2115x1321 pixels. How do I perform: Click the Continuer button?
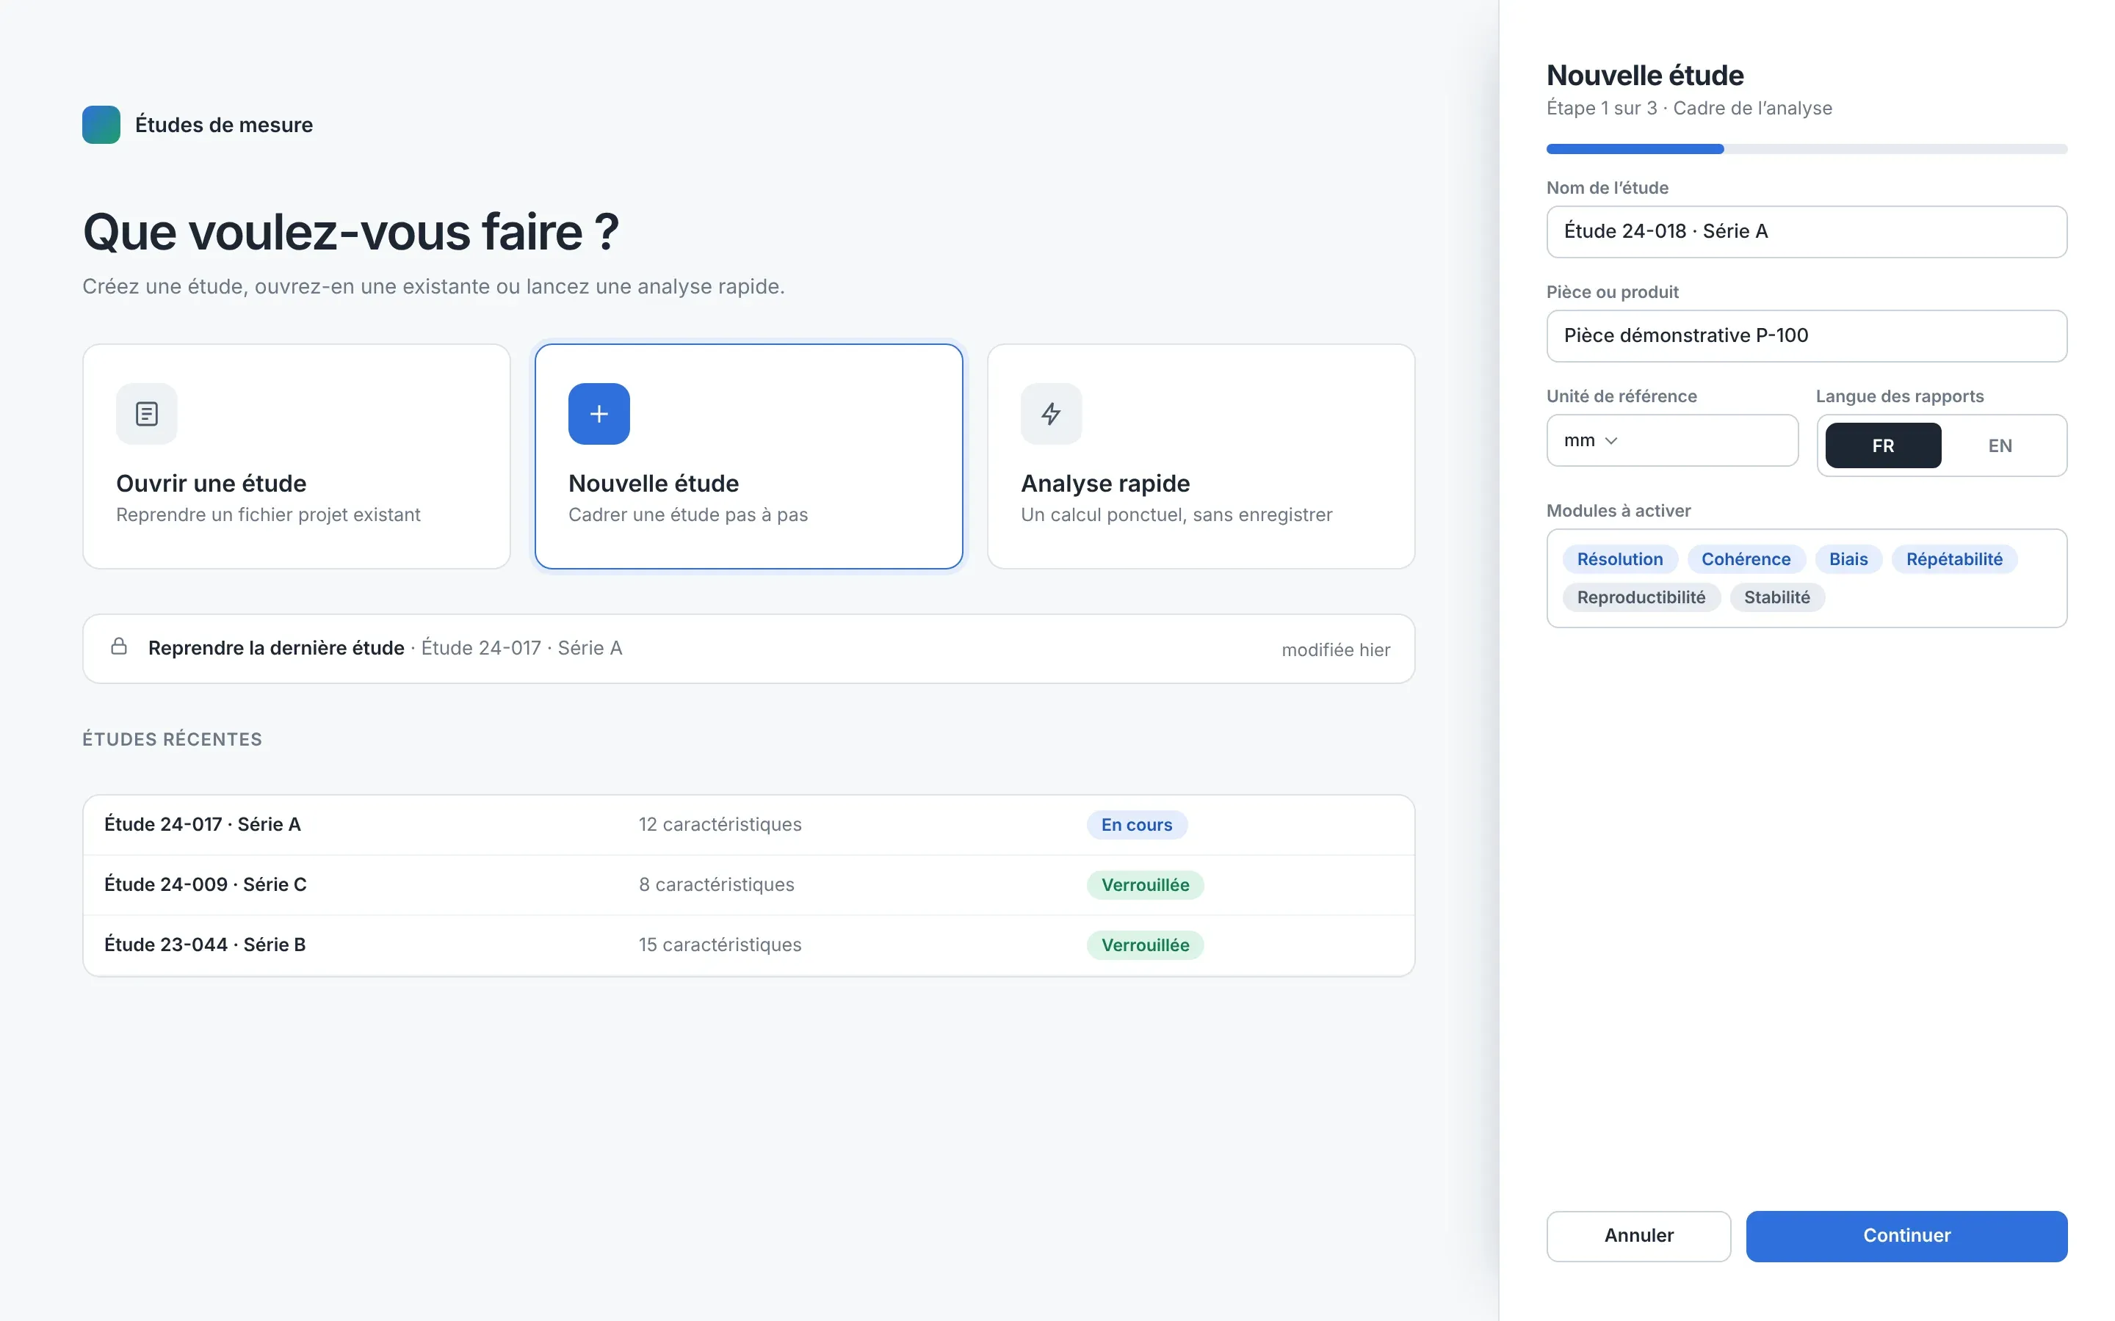pyautogui.click(x=1906, y=1235)
